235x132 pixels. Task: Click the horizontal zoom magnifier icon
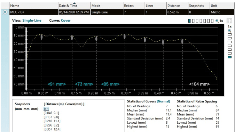point(217,21)
